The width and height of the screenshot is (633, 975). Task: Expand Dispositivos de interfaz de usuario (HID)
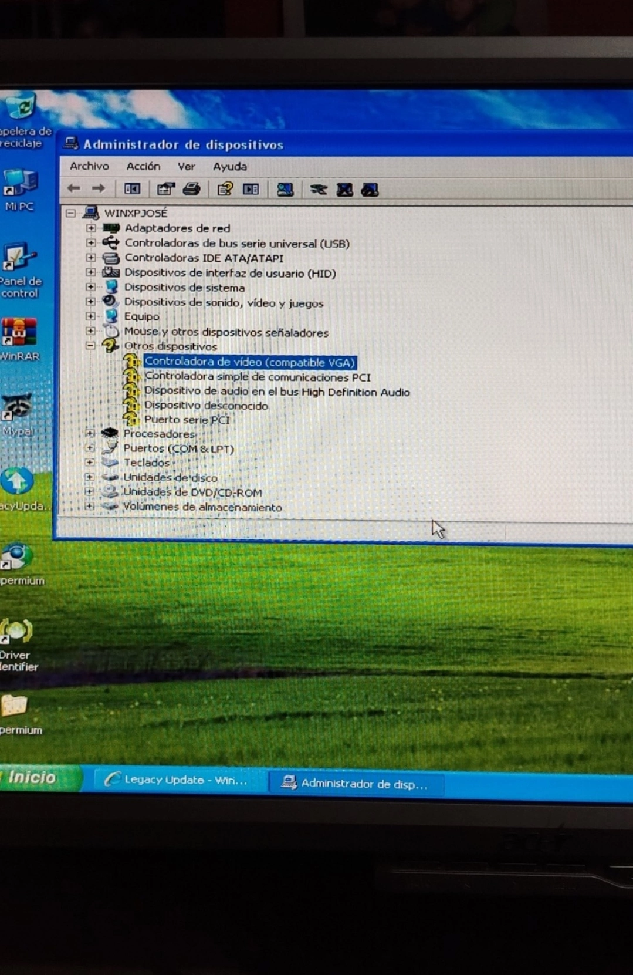(90, 272)
